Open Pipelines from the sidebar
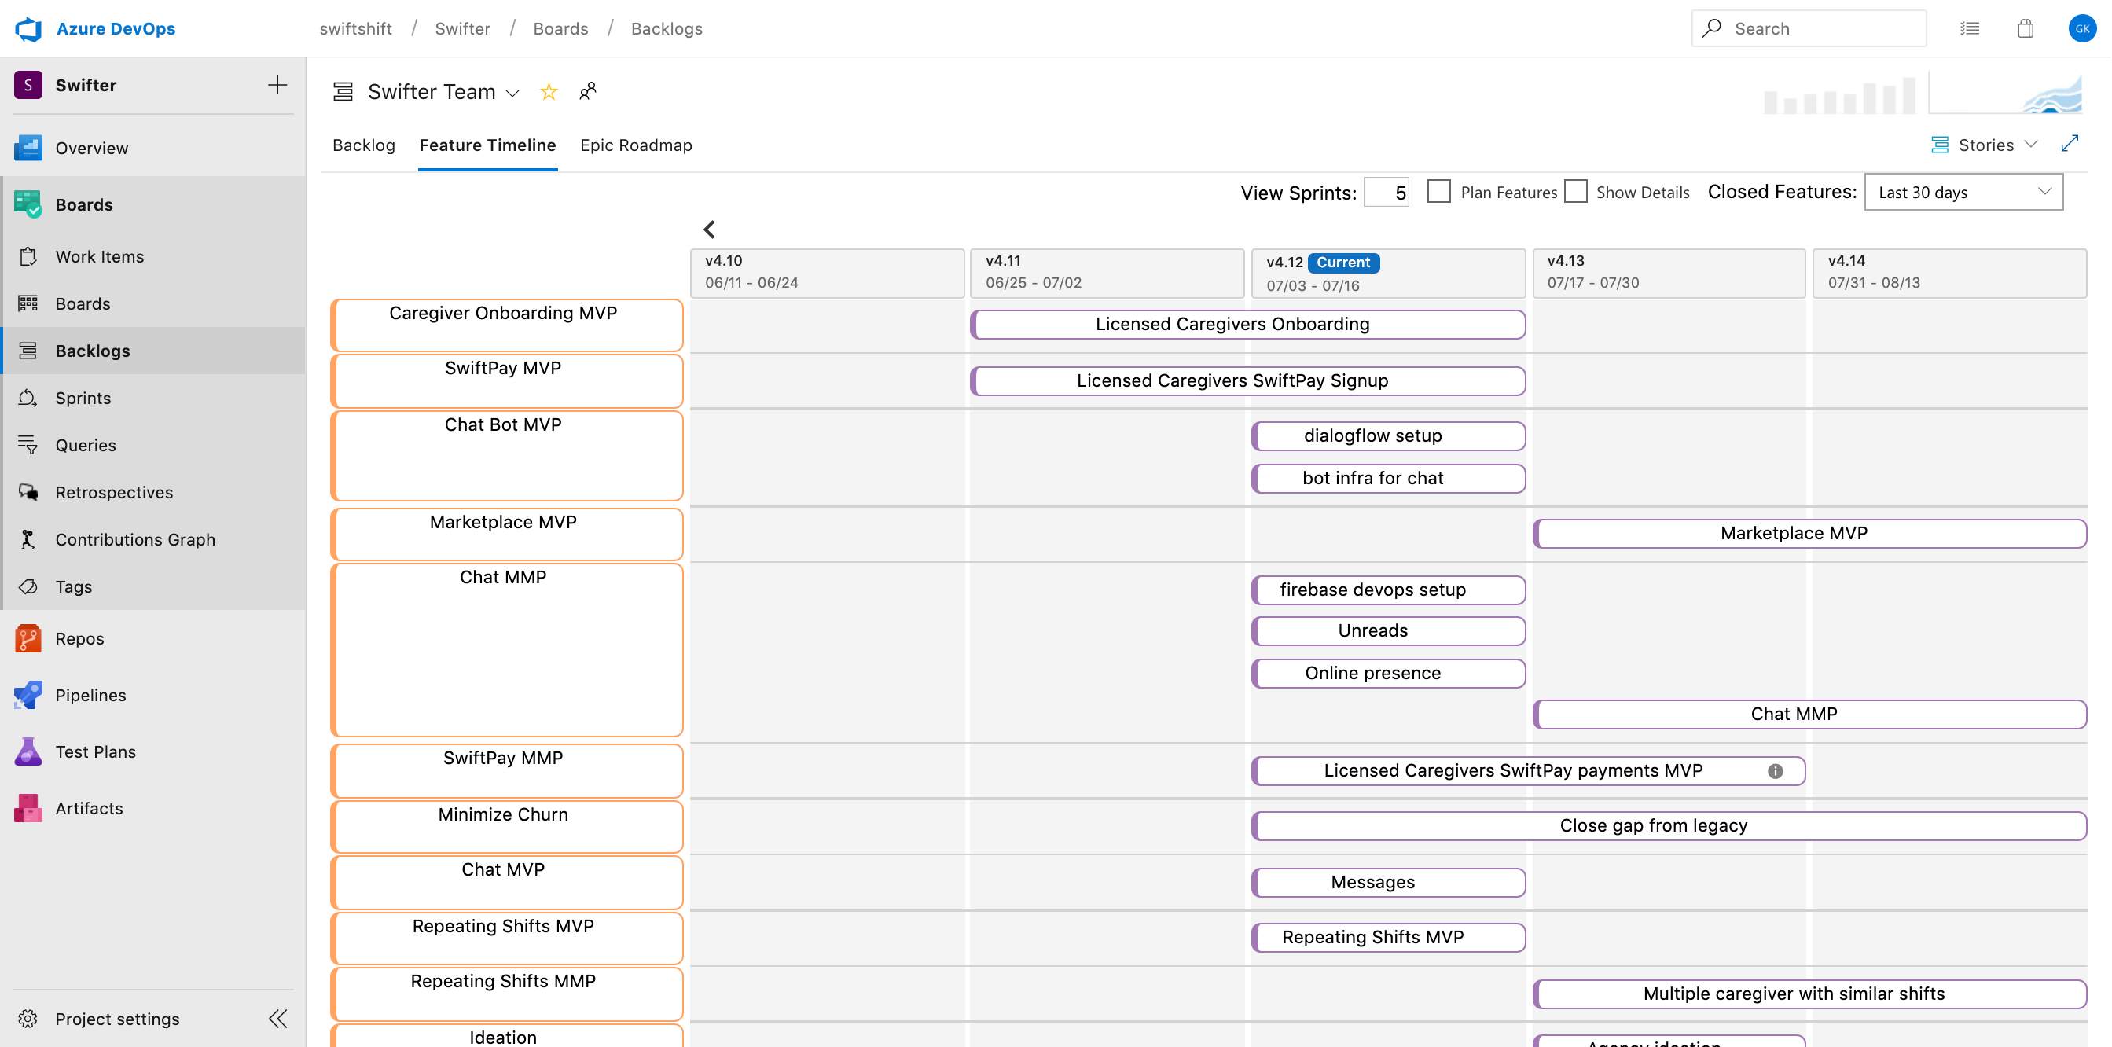2112x1047 pixels. 90,694
